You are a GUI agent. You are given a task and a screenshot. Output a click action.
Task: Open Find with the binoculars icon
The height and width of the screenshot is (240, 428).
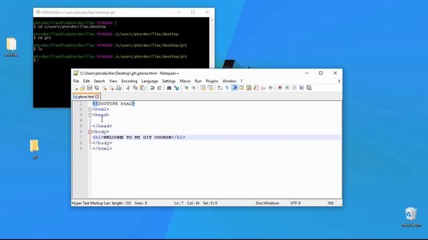click(x=169, y=88)
